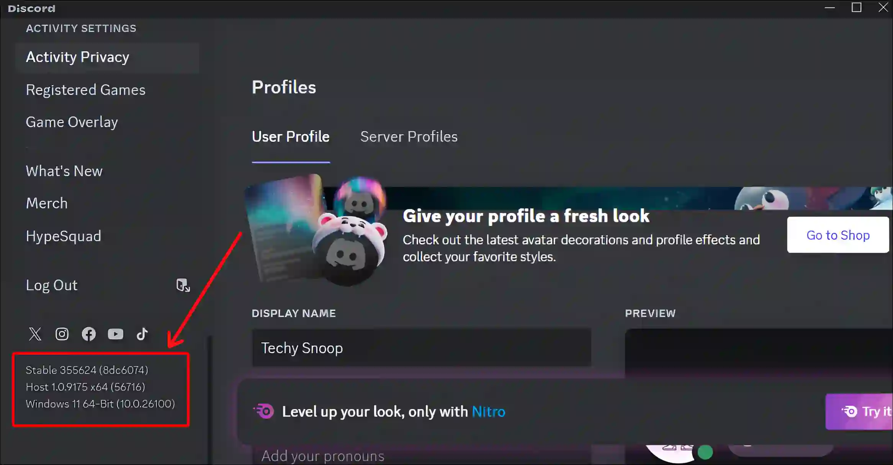Navigate to Registered Games settings

pos(85,90)
